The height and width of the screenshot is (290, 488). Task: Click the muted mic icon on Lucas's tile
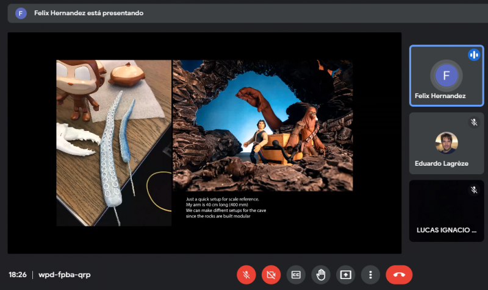[x=474, y=189]
